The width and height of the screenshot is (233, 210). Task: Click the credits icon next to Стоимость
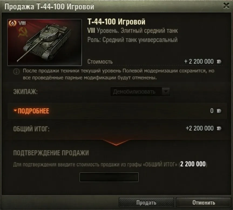(x=219, y=62)
